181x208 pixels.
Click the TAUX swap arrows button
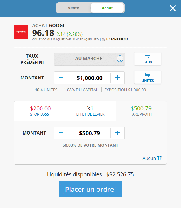point(147,59)
